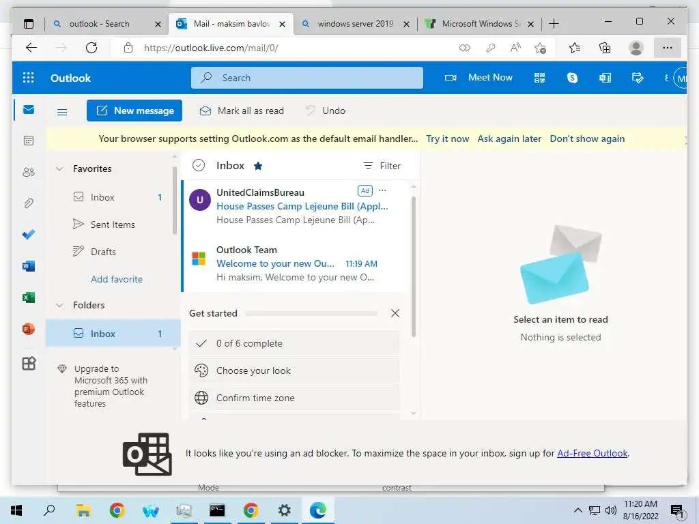Click the Get started progress bar
699x524 pixels.
point(311,314)
